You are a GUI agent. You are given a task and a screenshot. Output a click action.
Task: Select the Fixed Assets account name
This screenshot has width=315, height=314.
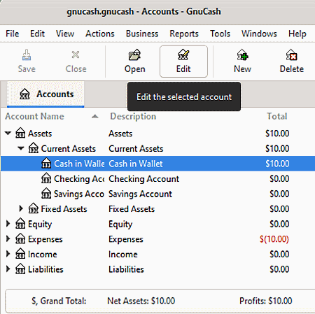(64, 209)
